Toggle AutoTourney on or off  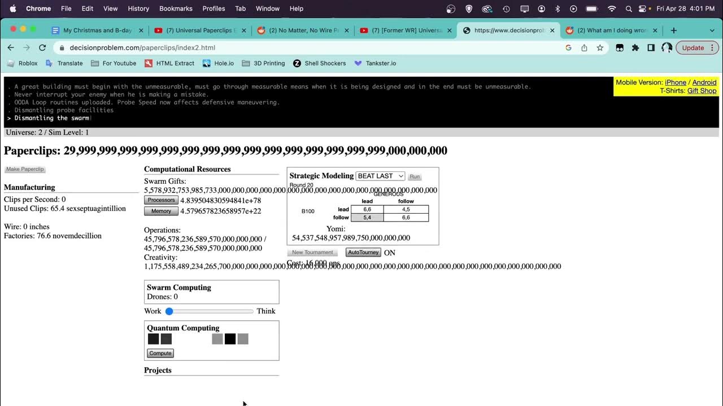point(363,253)
